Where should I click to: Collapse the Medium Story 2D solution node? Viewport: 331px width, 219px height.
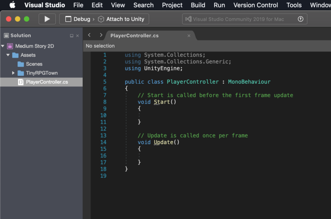[x=3, y=46]
